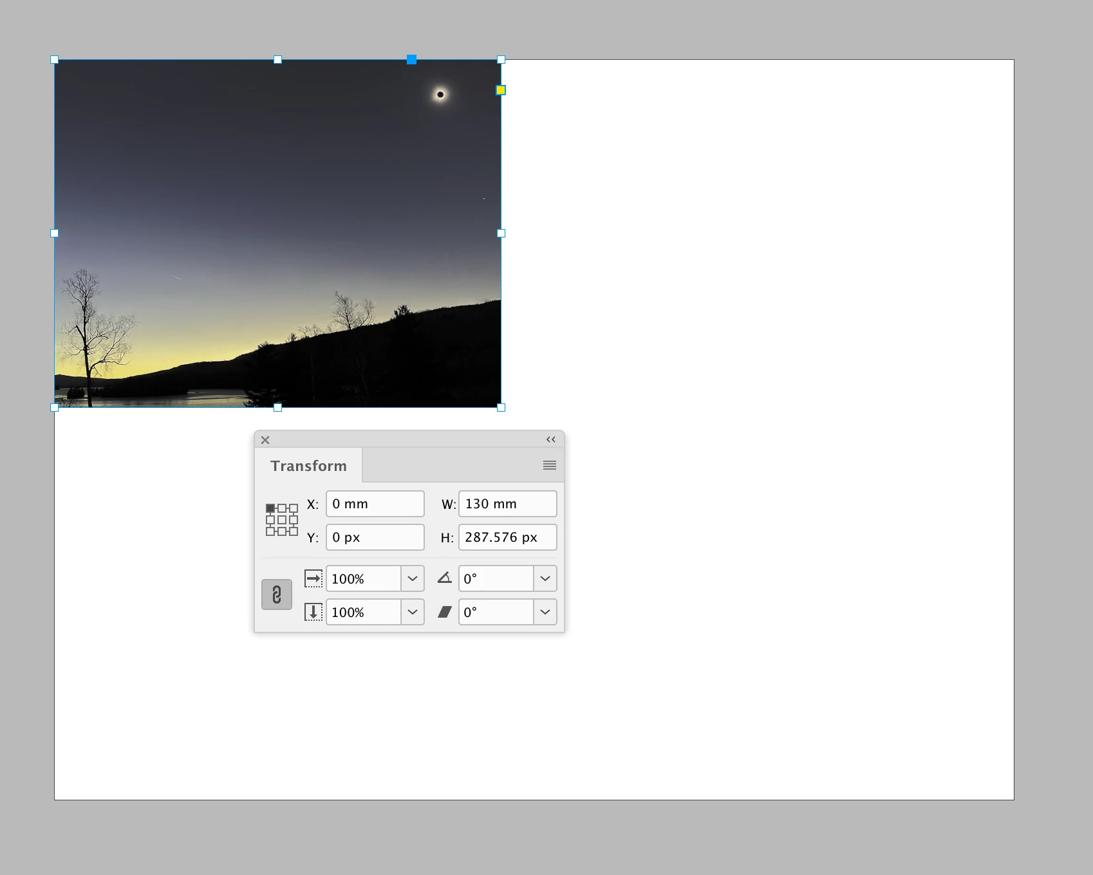Click the H height field
The width and height of the screenshot is (1093, 875).
tap(508, 537)
